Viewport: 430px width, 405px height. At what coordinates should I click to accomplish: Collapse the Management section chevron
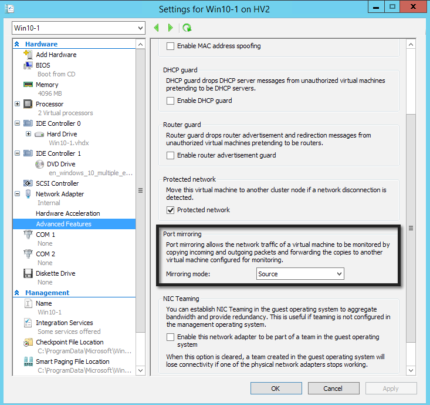17,293
